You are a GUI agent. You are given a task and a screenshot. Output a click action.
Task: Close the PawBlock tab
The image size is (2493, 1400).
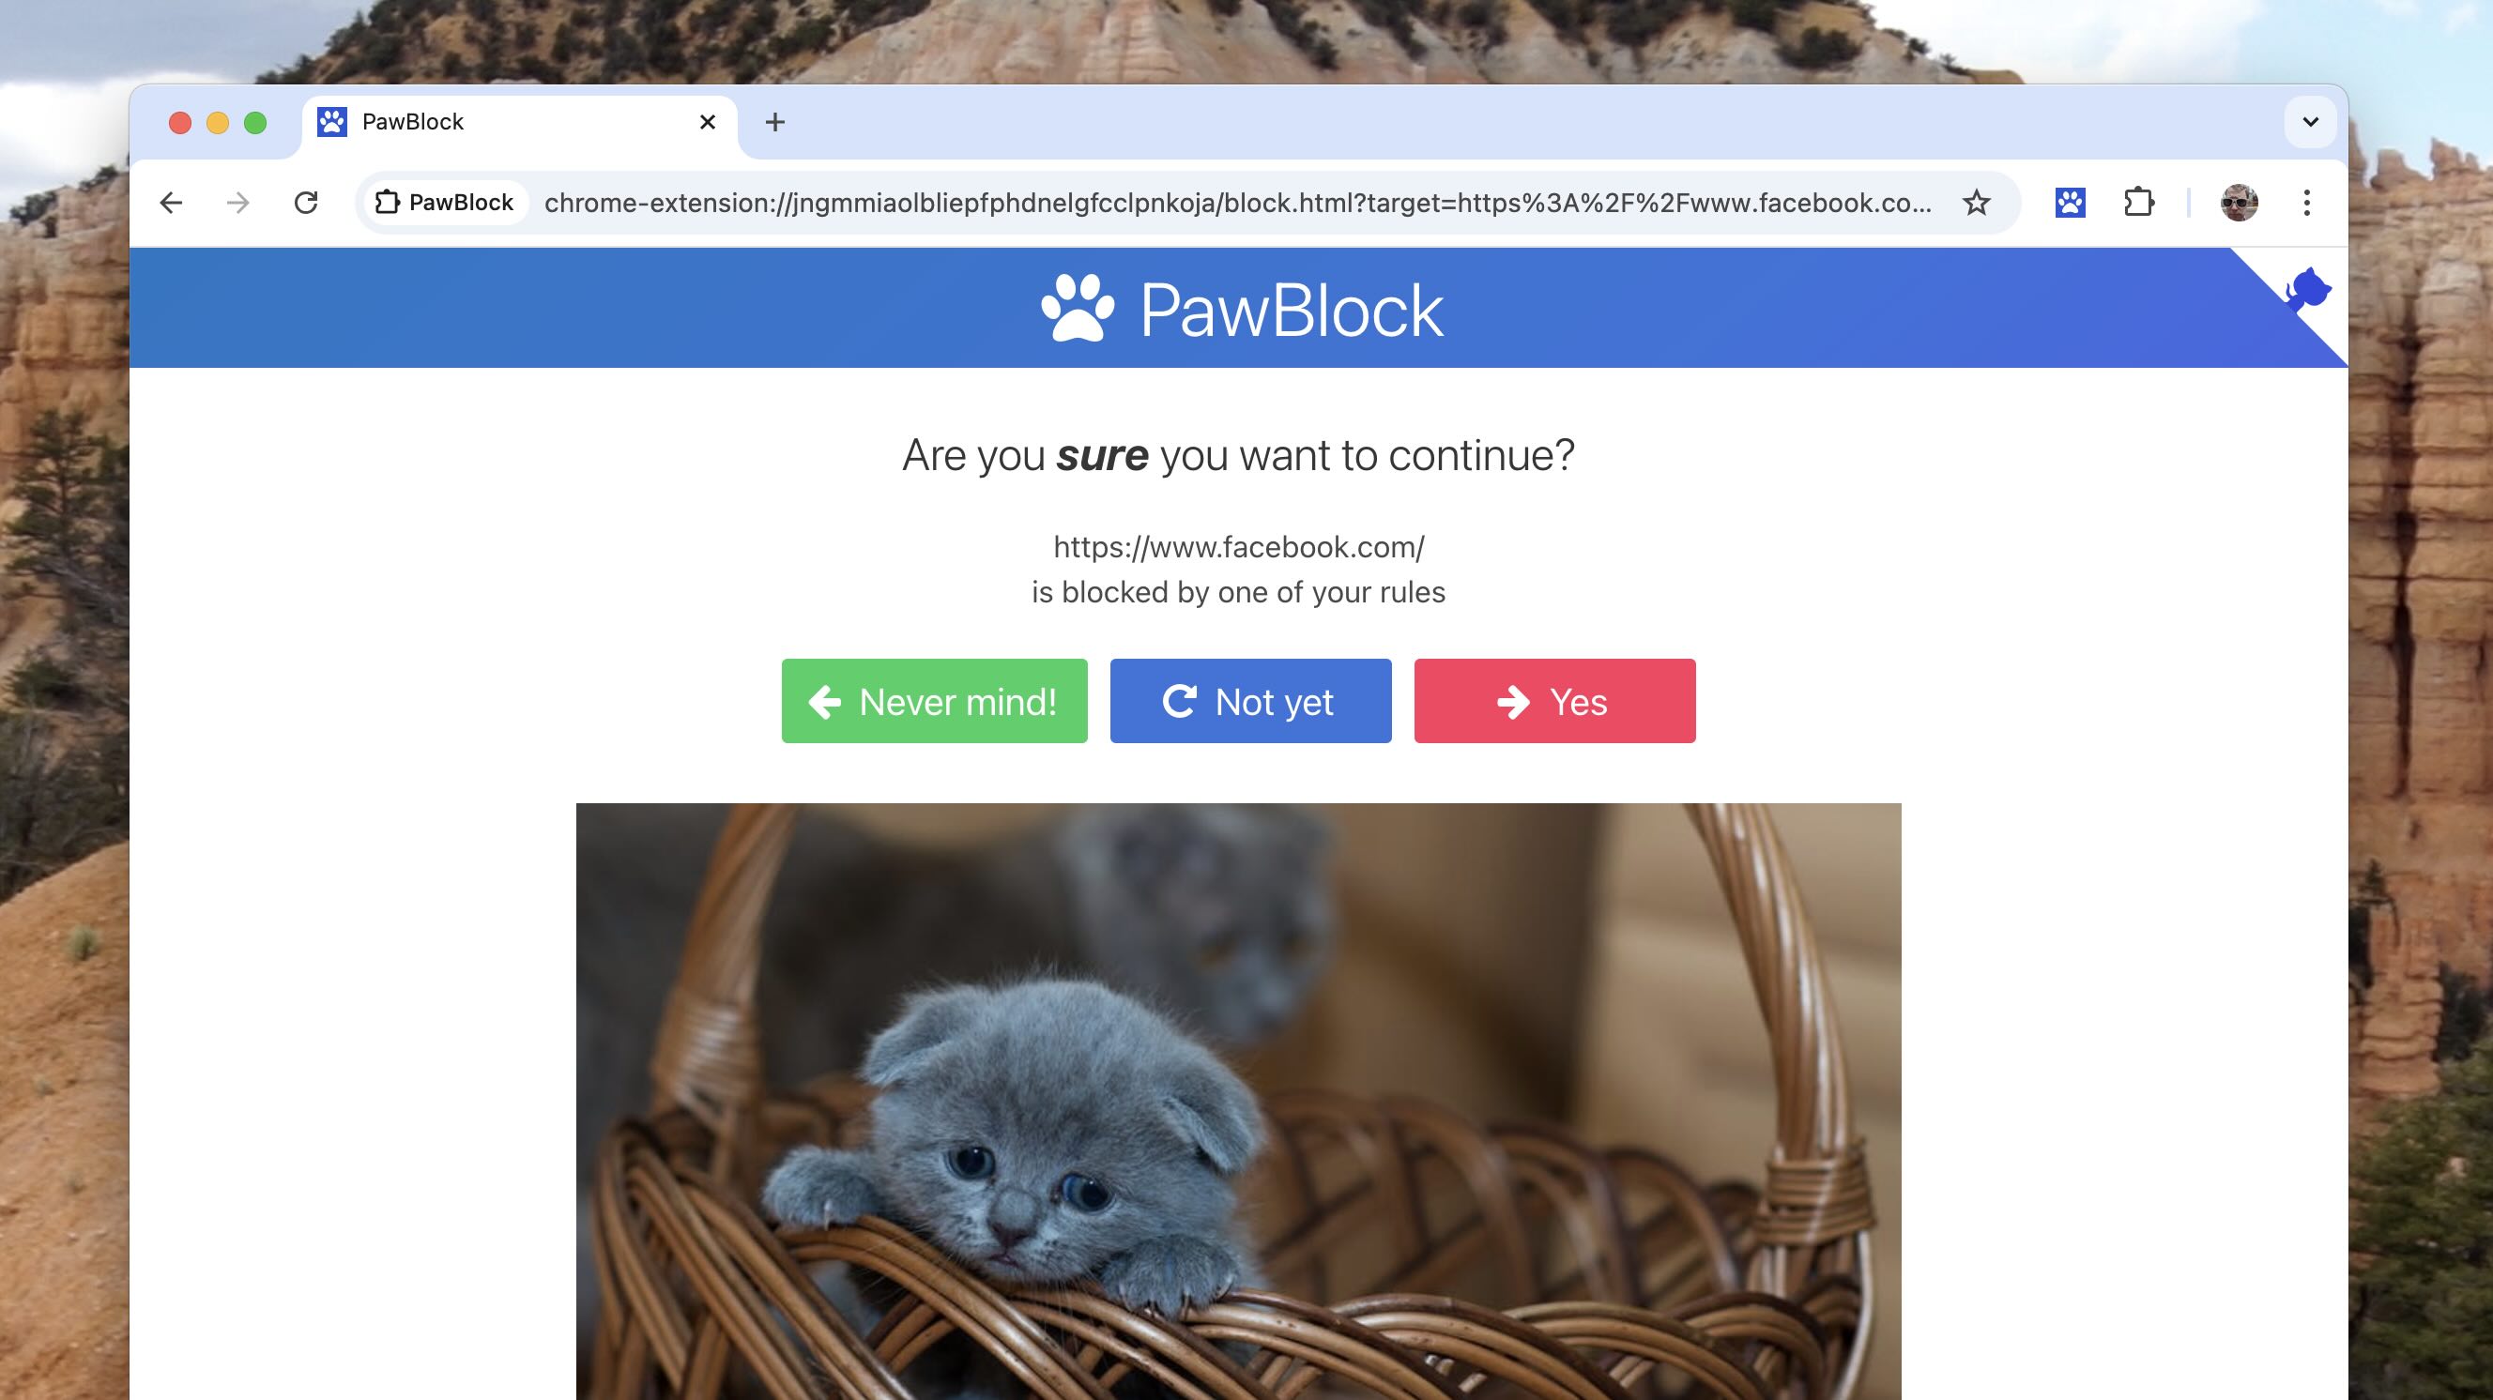[x=708, y=122]
